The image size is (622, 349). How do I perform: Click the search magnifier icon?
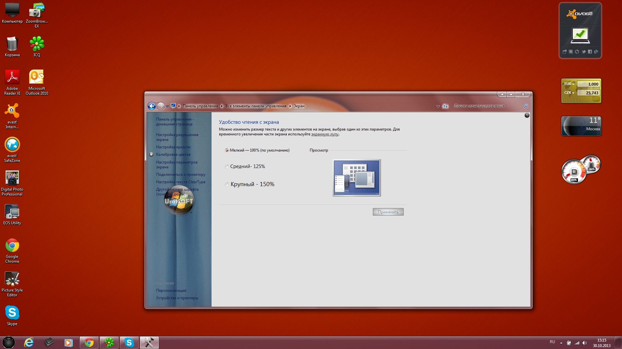(x=526, y=106)
